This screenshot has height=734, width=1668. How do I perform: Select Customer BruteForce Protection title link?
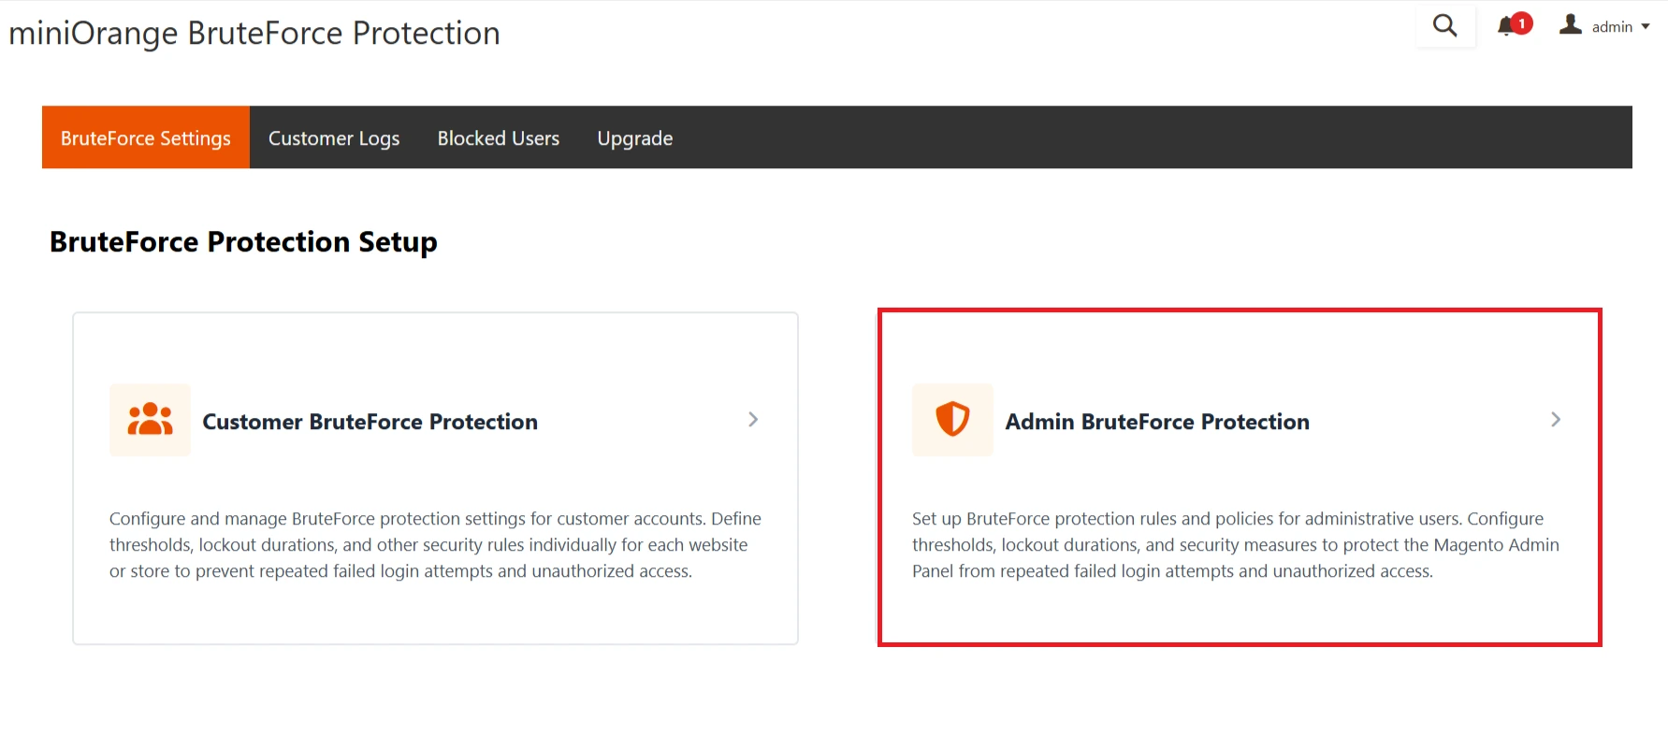tap(370, 422)
